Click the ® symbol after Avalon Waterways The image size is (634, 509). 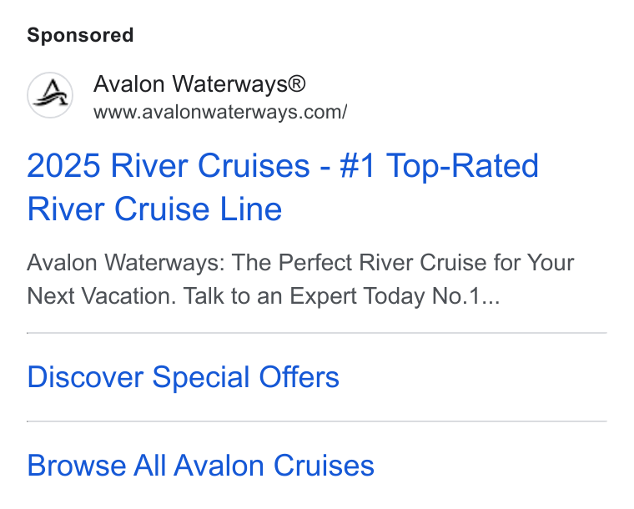[297, 84]
